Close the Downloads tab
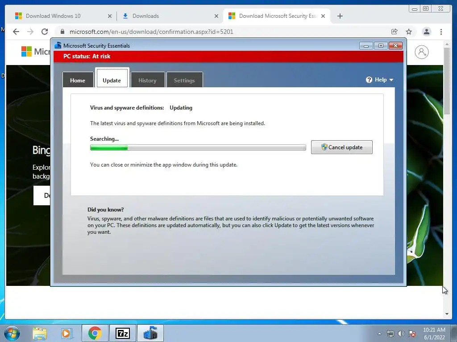 [216, 16]
